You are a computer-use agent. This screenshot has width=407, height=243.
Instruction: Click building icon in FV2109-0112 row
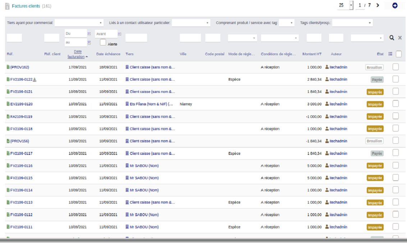pyautogui.click(x=127, y=215)
